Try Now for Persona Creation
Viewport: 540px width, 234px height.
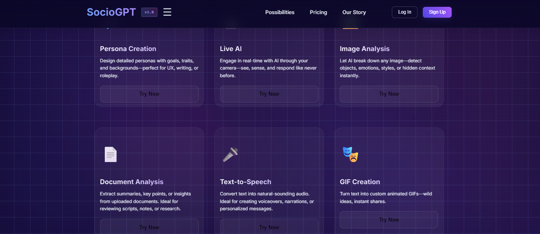click(149, 94)
